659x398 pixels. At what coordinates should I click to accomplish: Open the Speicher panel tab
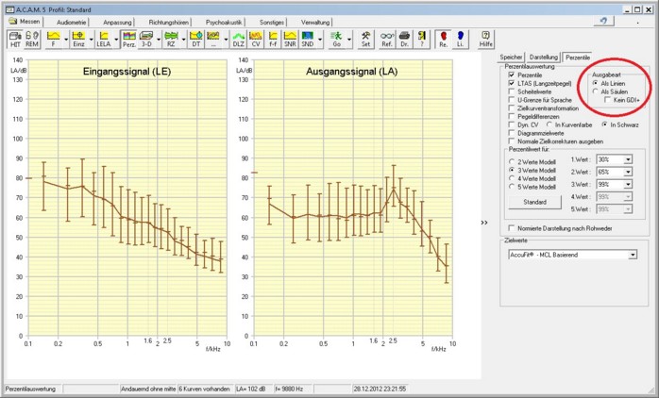(511, 58)
